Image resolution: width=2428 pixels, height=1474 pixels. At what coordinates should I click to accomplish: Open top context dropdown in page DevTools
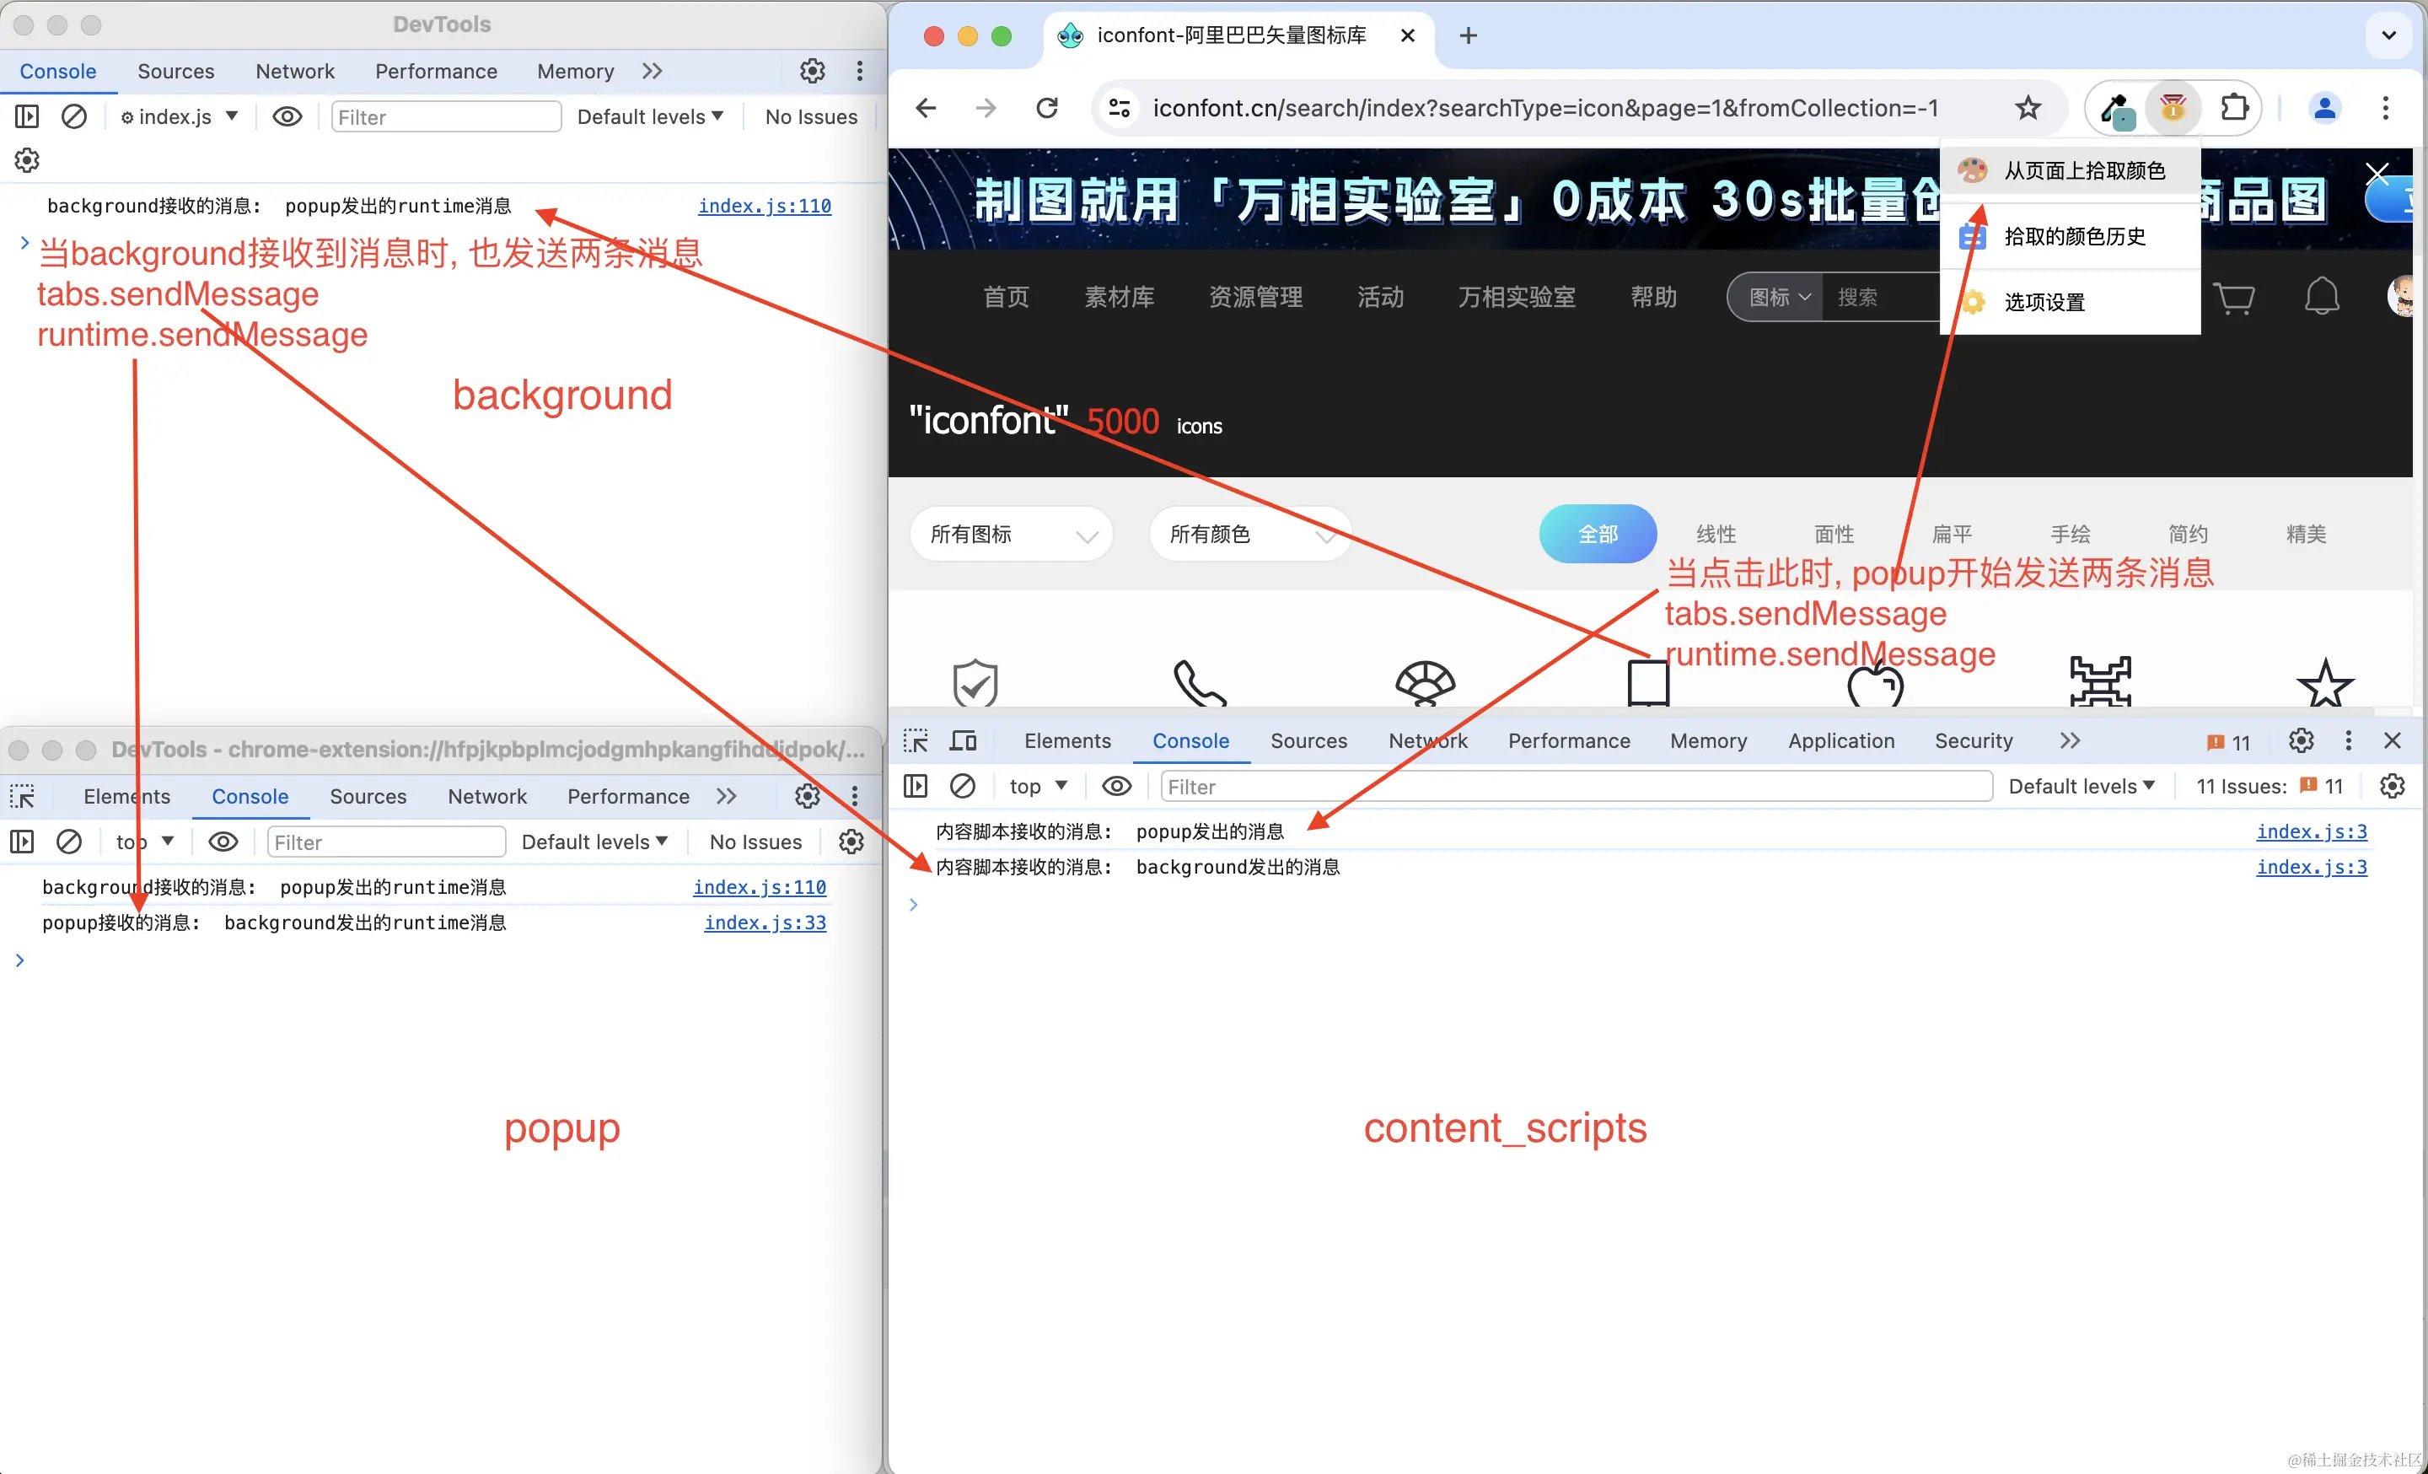(1039, 786)
